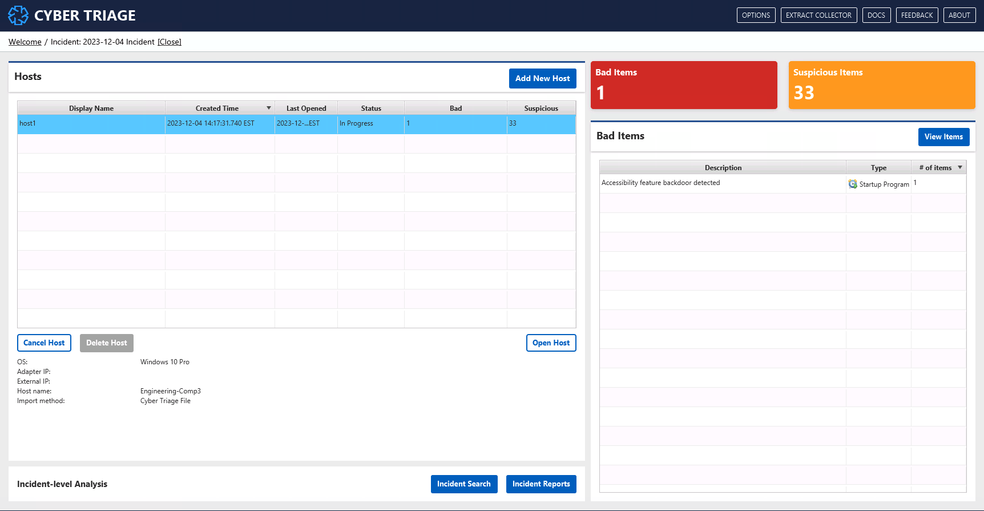Click the Delete Host button

point(107,343)
